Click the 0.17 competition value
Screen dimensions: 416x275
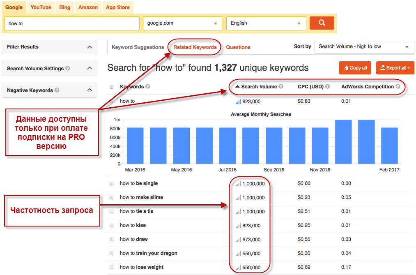(x=346, y=267)
